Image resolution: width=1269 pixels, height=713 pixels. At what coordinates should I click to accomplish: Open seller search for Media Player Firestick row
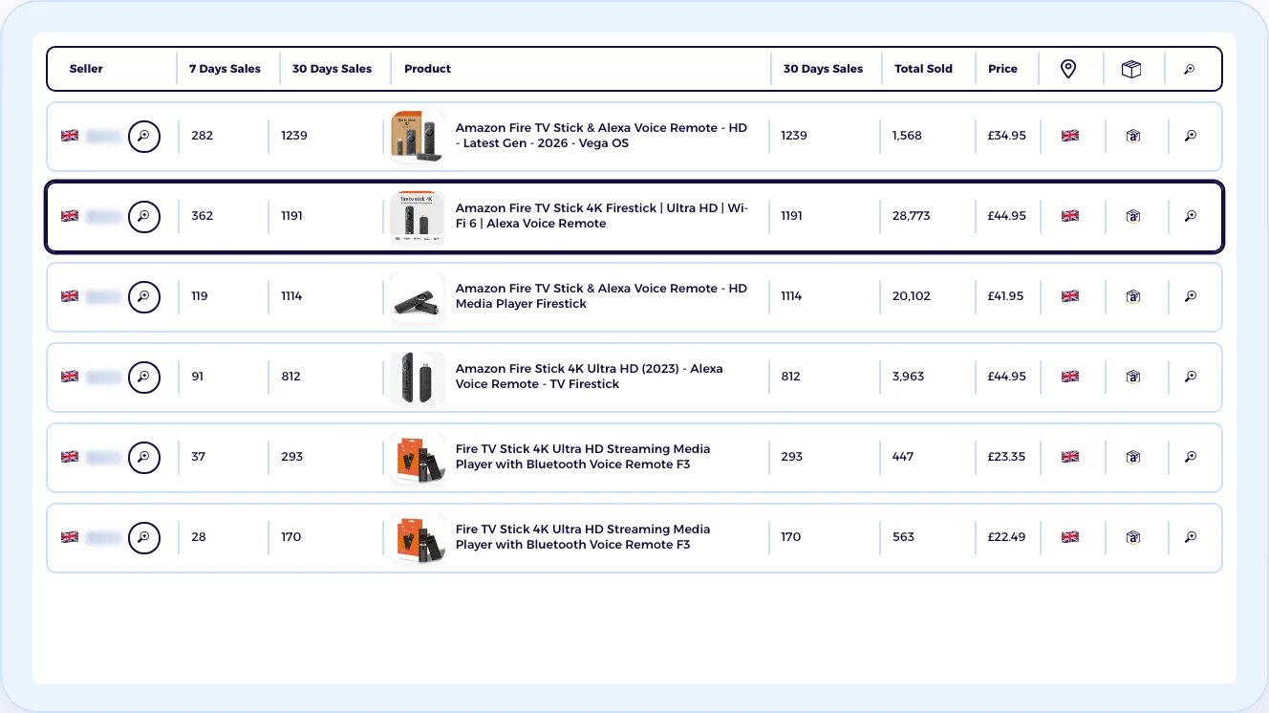[144, 296]
